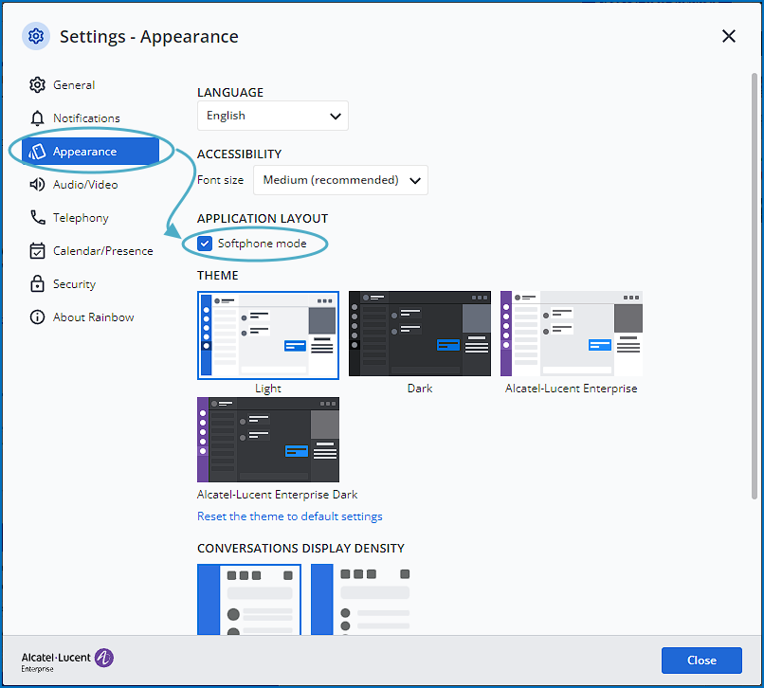Viewport: 764px width, 688px height.
Task: Choose the Alcatel-Lucent Enterprise Dark theme
Action: click(x=268, y=440)
